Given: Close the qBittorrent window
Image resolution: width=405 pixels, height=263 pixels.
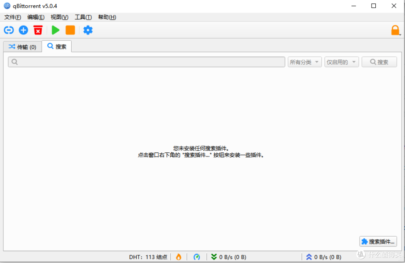Looking at the screenshot, I should point(394,6).
